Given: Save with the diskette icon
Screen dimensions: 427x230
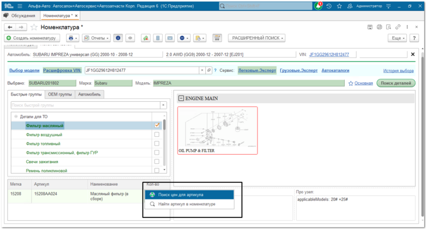Looking at the screenshot, I should pos(370,27).
